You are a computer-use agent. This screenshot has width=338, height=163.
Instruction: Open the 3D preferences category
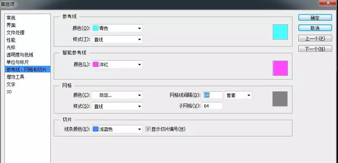tap(27, 92)
